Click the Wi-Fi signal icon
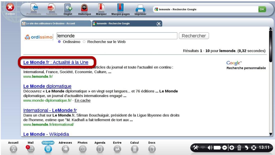275x155 pixels. tap(203, 148)
